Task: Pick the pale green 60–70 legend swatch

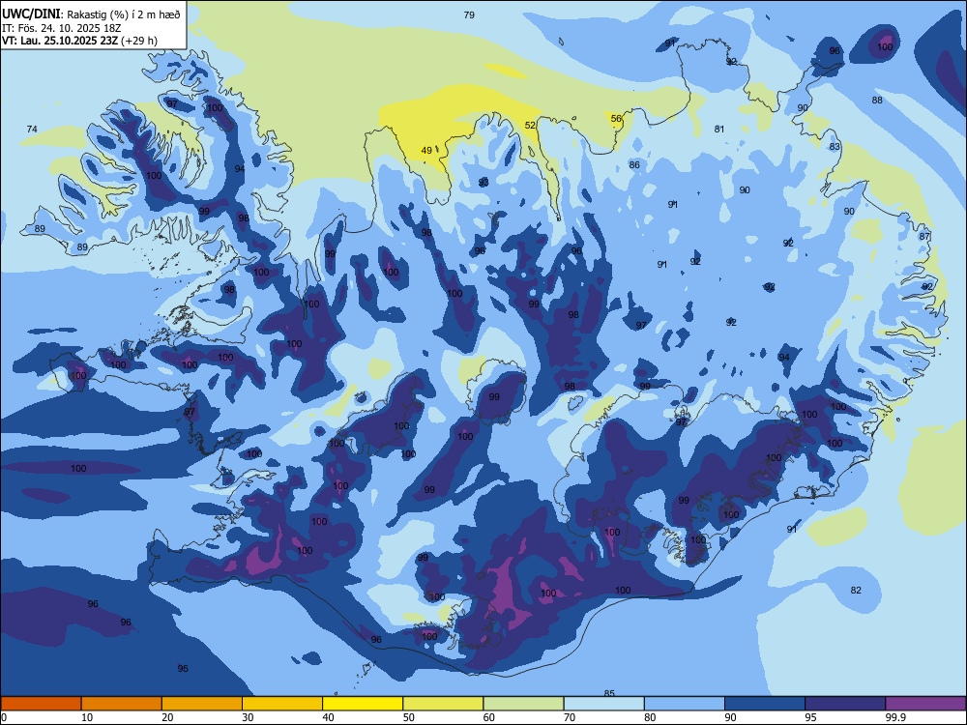Action: tap(523, 704)
